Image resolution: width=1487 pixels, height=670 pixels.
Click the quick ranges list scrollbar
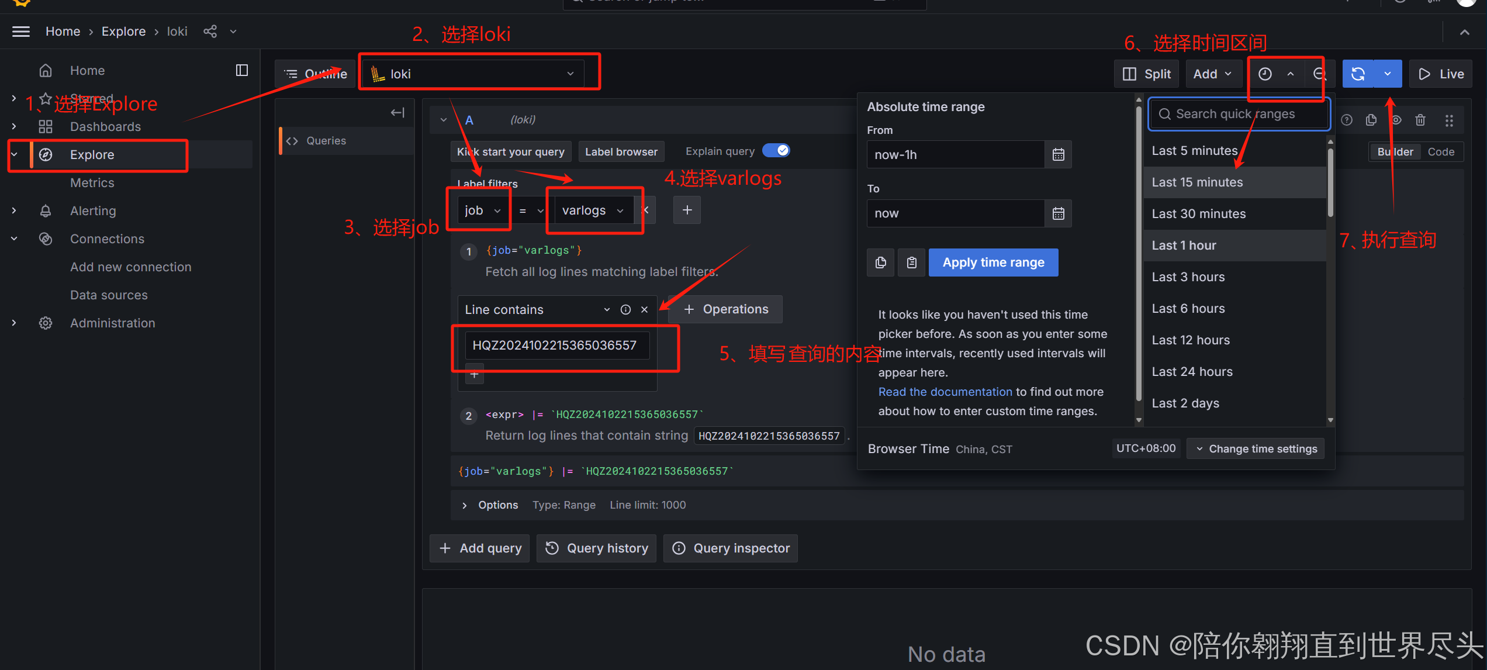pyautogui.click(x=1330, y=181)
